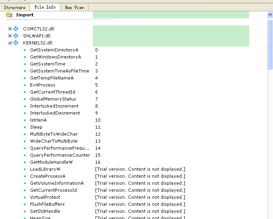273x219 pixels.
Task: Click the KERNEL32.dll module icon
Action: coord(16,42)
